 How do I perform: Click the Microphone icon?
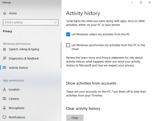pos(4,108)
